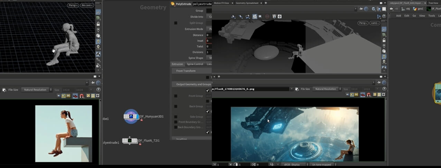441x168 pixels.
Task: Switch to the Tree View tab
Action: (433, 3)
